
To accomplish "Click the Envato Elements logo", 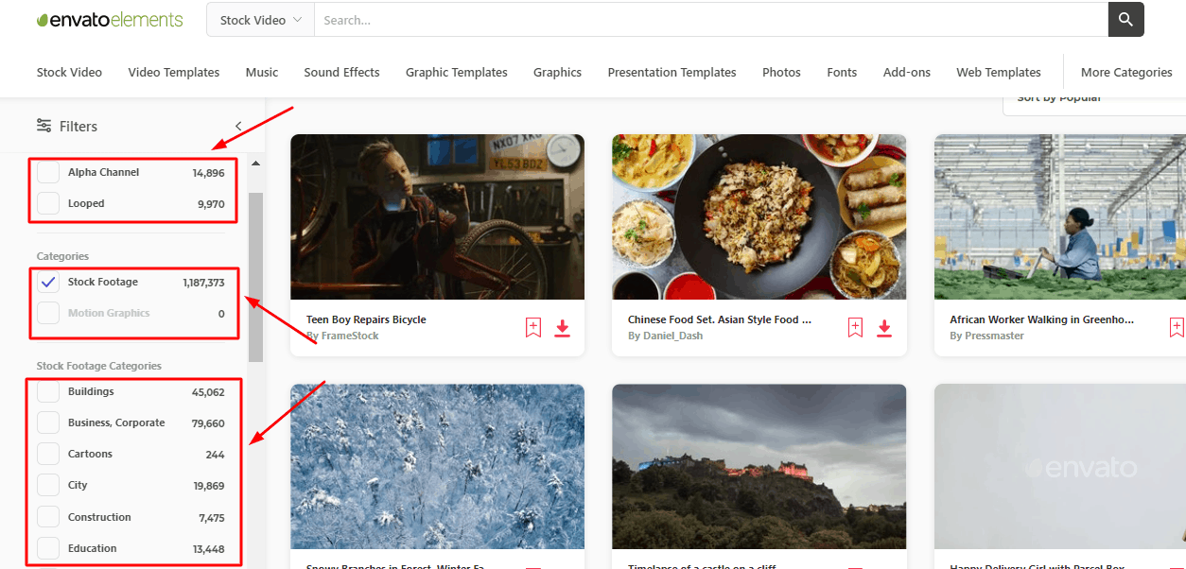I will pyautogui.click(x=110, y=20).
